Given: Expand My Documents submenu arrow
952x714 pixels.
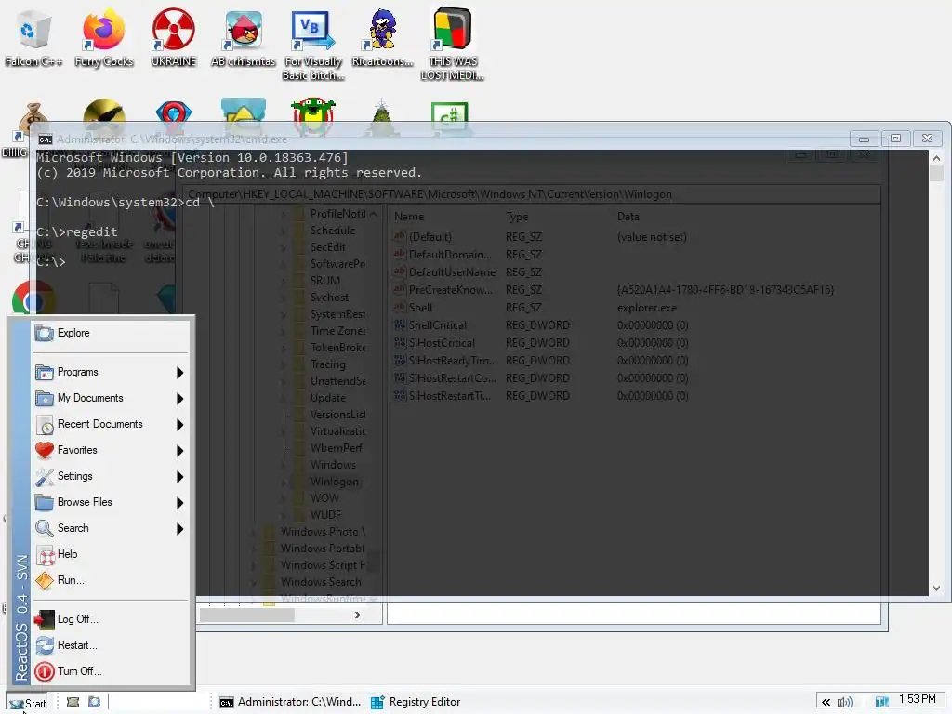Looking at the screenshot, I should click(179, 398).
